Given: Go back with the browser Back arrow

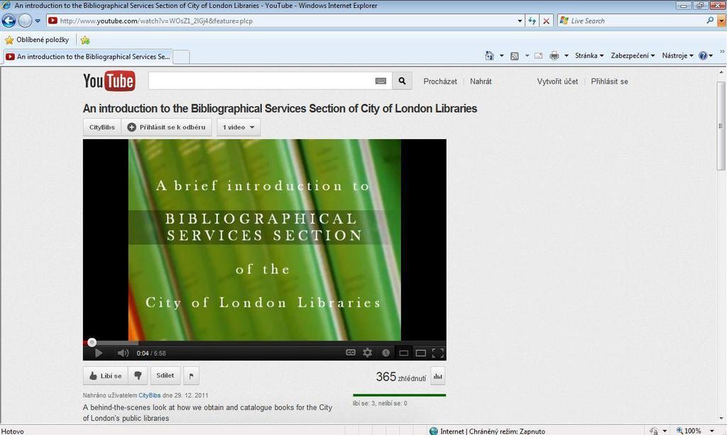Looking at the screenshot, I should tap(9, 21).
